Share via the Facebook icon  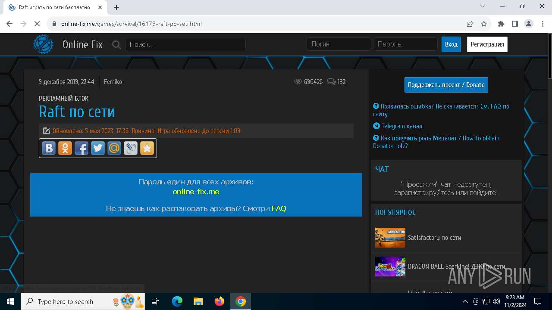coord(82,148)
